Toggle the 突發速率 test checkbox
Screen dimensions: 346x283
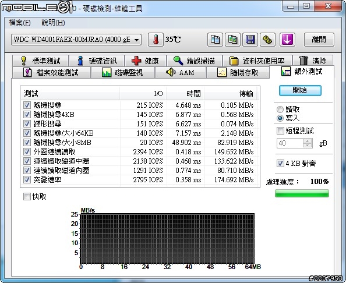pos(27,179)
